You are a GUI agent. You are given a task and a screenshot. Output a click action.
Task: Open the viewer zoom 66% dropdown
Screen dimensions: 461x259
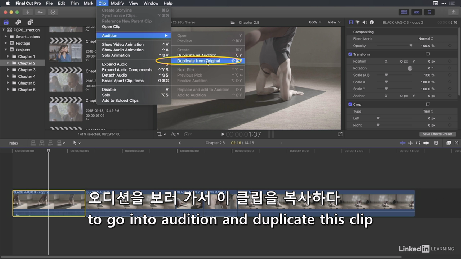pos(315,22)
